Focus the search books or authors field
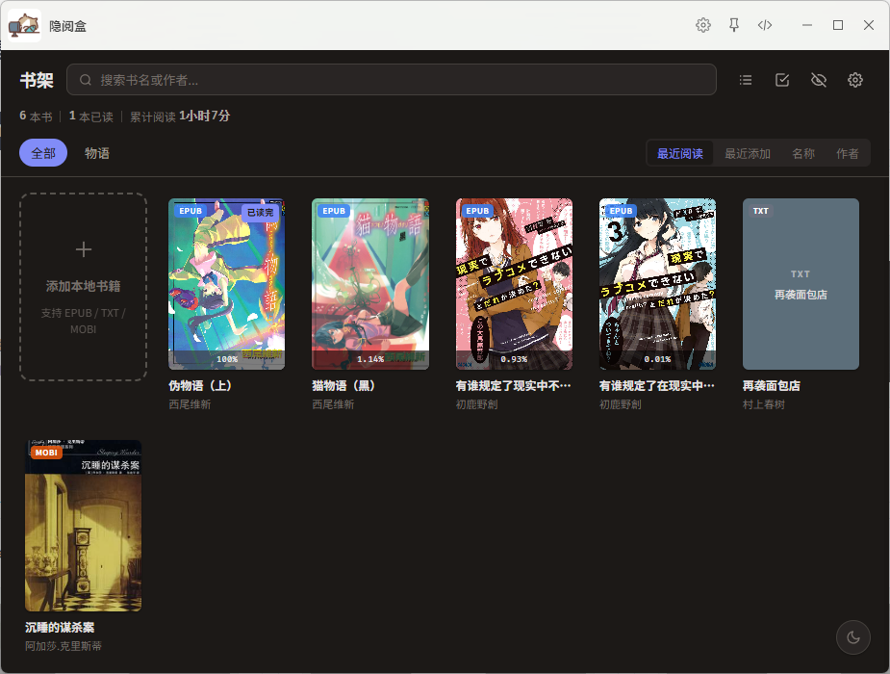Viewport: 890px width, 674px height. pyautogui.click(x=391, y=80)
